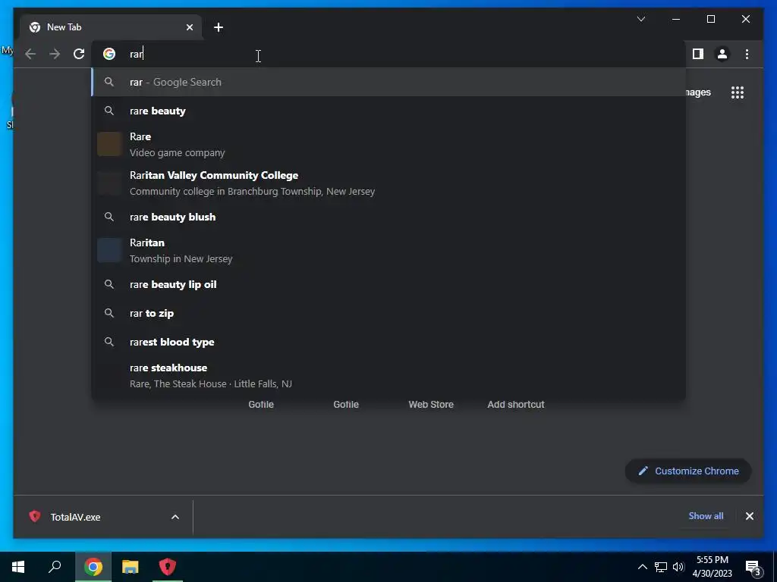The width and height of the screenshot is (777, 582).
Task: Close the New Tab tab
Action: click(189, 27)
